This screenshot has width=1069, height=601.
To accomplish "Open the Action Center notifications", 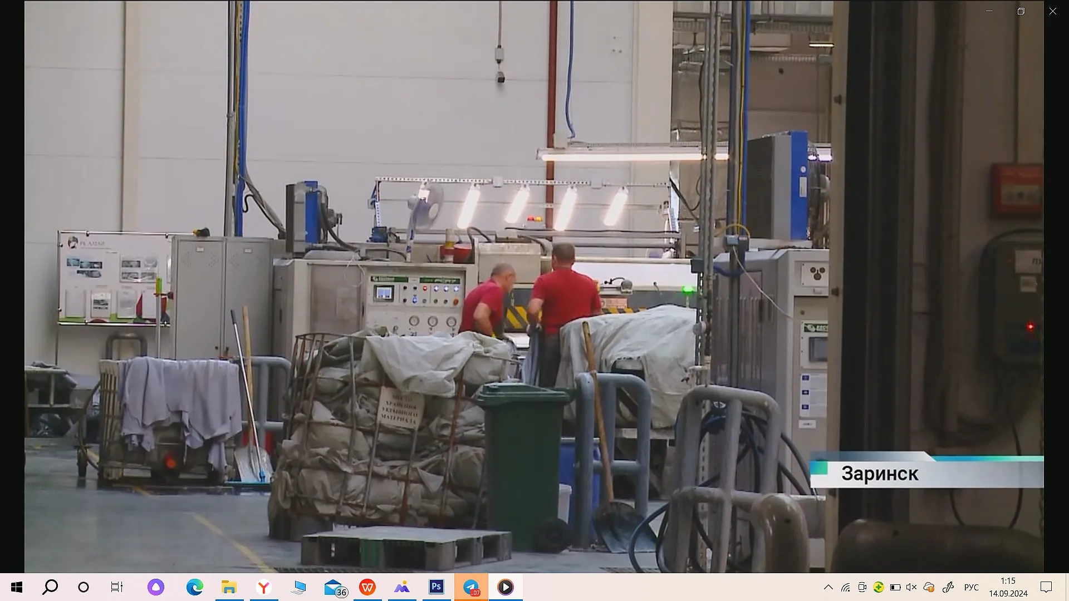I will click(1046, 587).
